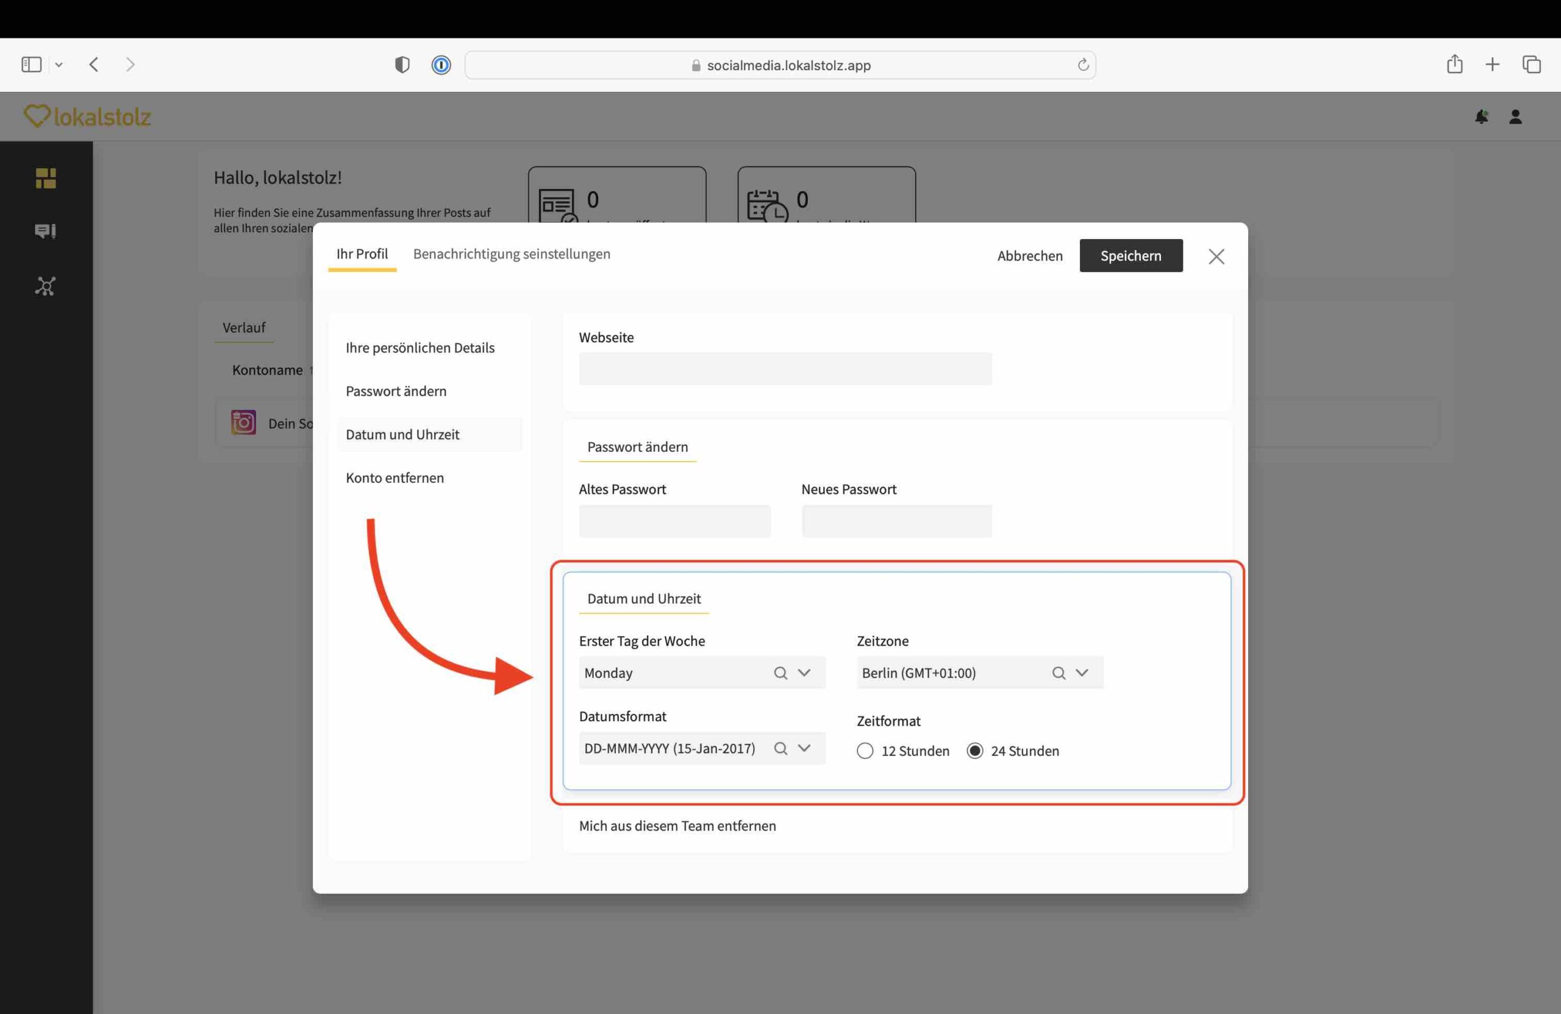
Task: Click Abbrechen to cancel changes
Action: click(1030, 256)
